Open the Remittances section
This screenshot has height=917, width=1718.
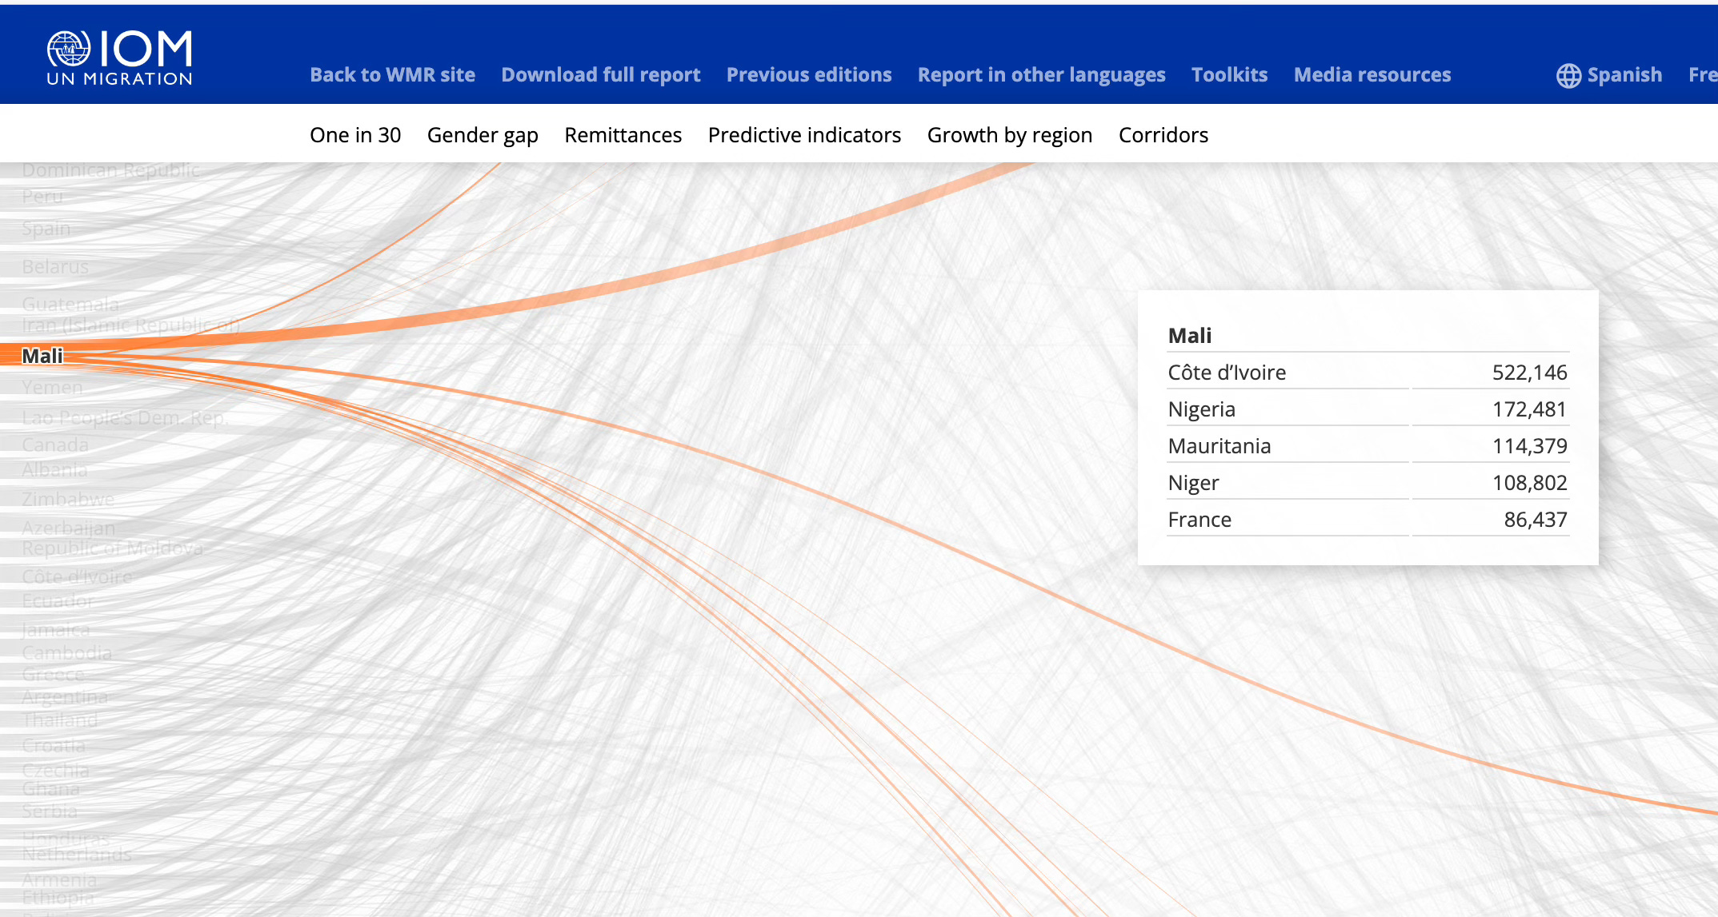[623, 135]
